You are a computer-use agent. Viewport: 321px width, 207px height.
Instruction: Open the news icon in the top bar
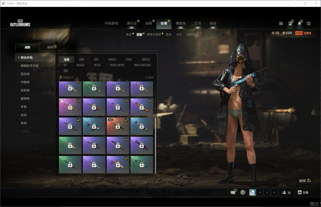point(290,23)
